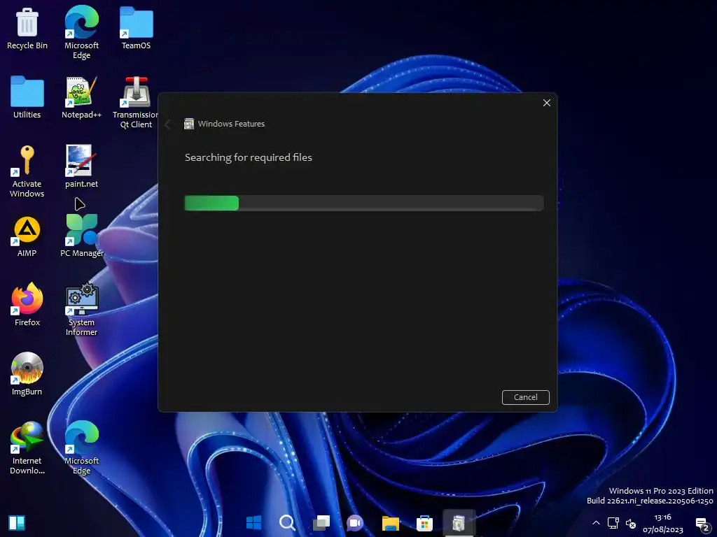The image size is (717, 537).
Task: Expand the hidden system tray icons chevron
Action: [x=596, y=523]
